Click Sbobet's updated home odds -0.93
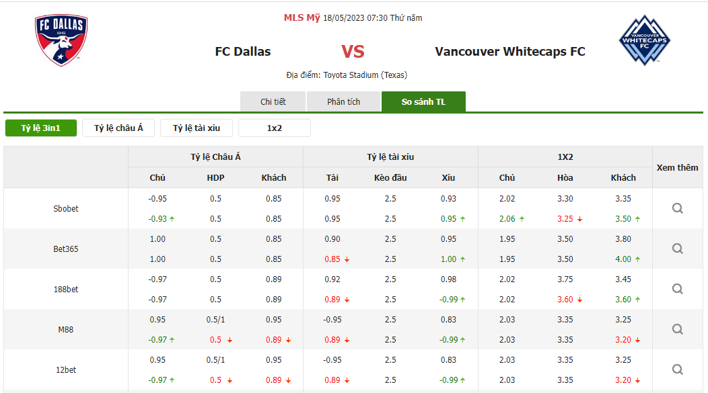 157,218
